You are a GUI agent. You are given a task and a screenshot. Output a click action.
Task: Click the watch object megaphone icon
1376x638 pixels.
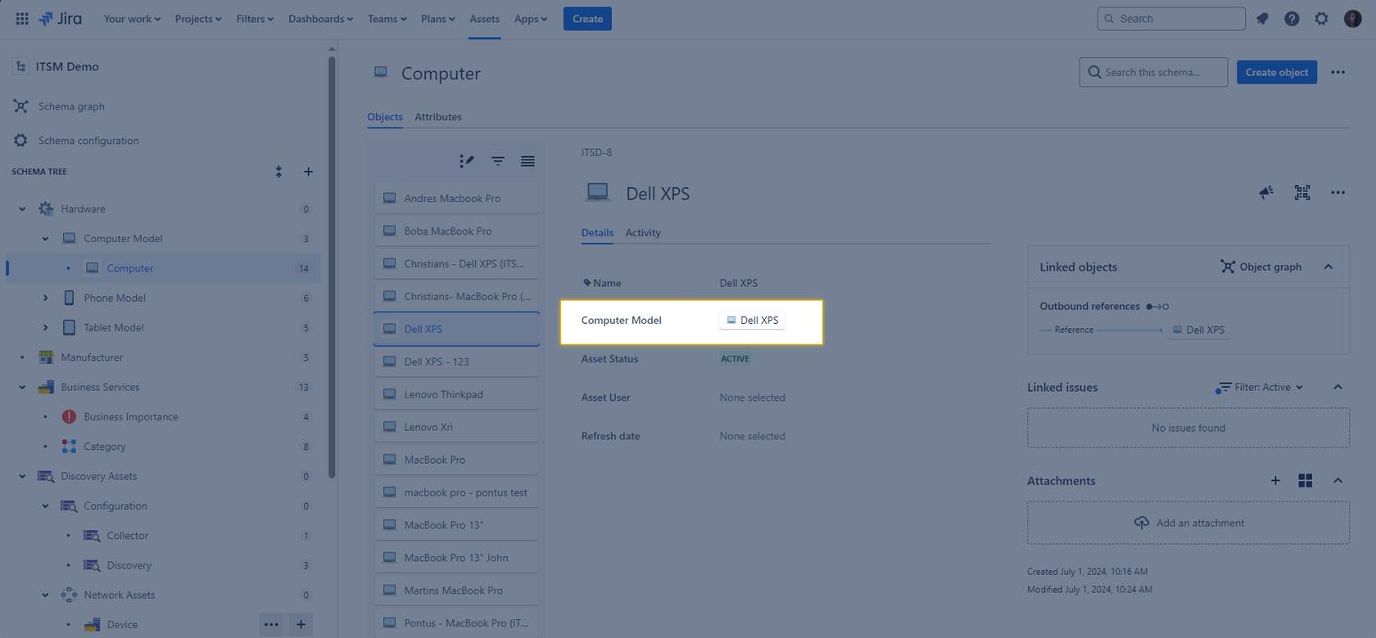click(1266, 192)
